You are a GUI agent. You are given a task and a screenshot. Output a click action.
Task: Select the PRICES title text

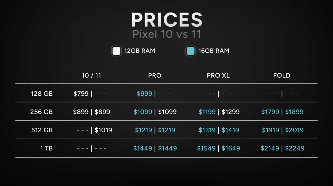167,20
